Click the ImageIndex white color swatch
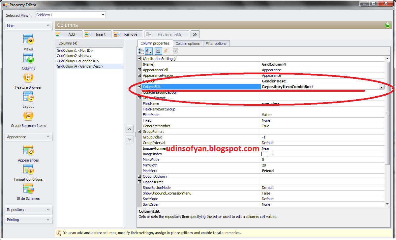Screen dimensions: 396x240 (x=265, y=154)
